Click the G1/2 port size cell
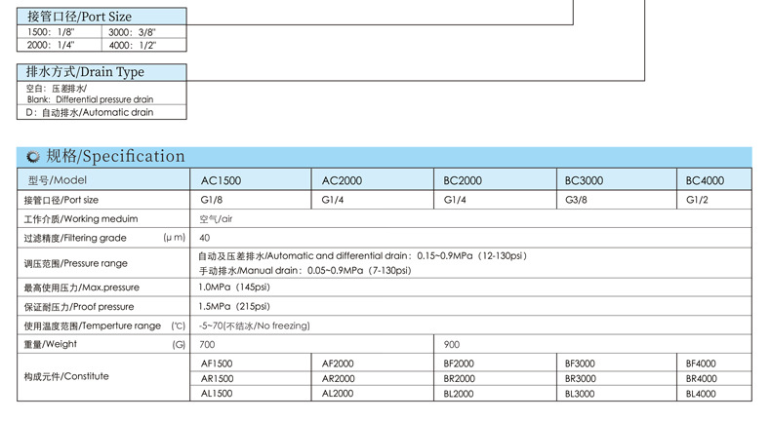The width and height of the screenshot is (771, 421). point(697,200)
